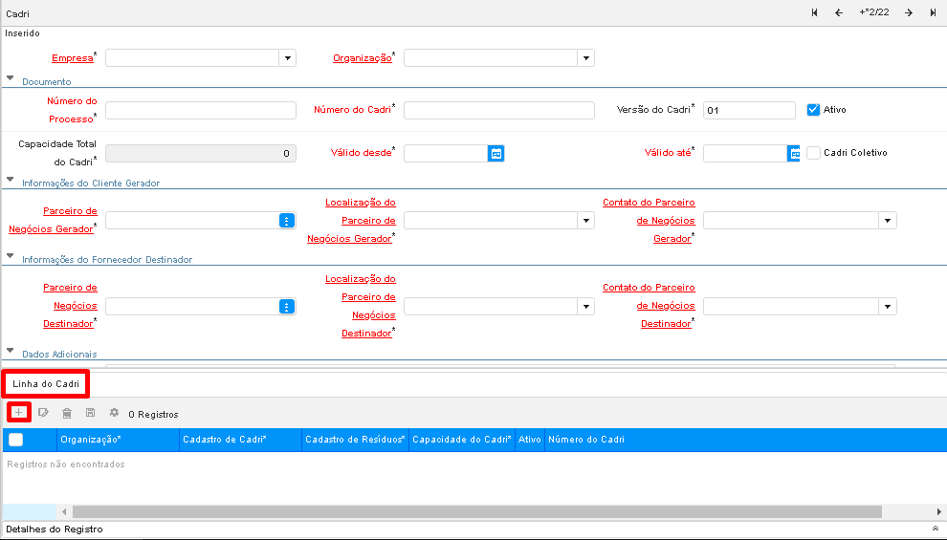Image resolution: width=947 pixels, height=540 pixels.
Task: Click Contato do Parceiro de Negócios Gerador link
Action: (x=649, y=220)
